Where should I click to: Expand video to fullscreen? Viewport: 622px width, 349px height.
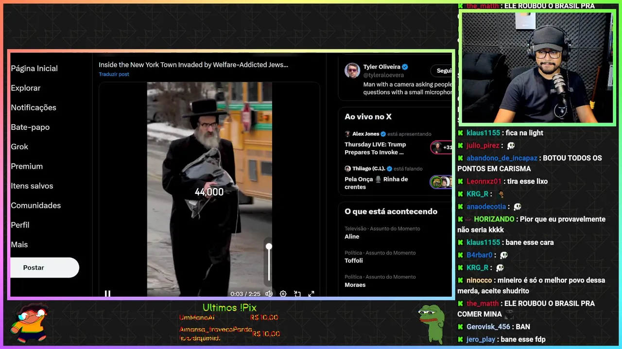point(311,294)
